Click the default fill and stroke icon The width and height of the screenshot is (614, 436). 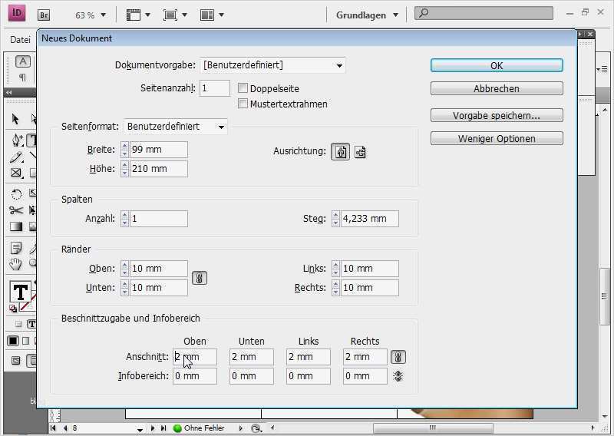[x=13, y=309]
